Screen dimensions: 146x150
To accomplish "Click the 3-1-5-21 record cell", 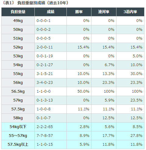I will (51, 74).
